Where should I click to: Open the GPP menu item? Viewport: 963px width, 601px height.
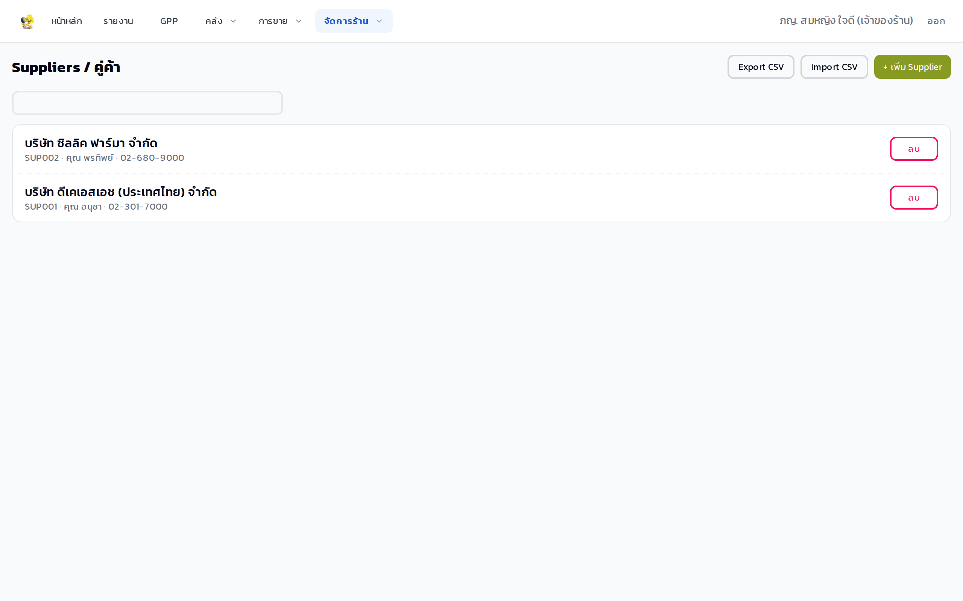(169, 21)
